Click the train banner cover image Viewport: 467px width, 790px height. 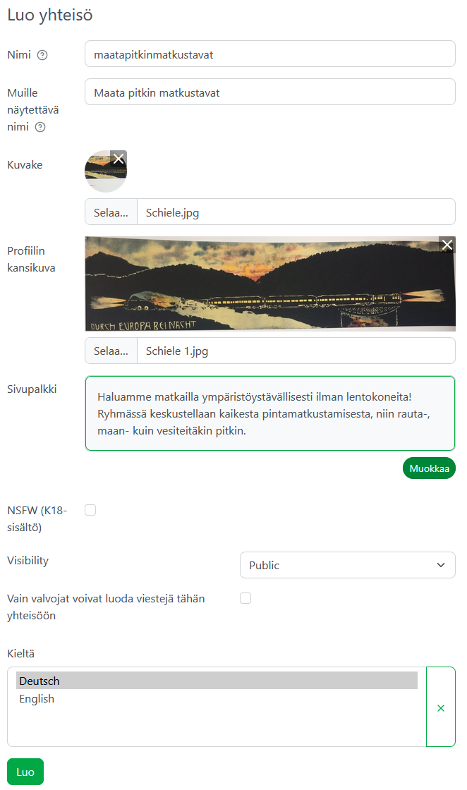(x=270, y=284)
